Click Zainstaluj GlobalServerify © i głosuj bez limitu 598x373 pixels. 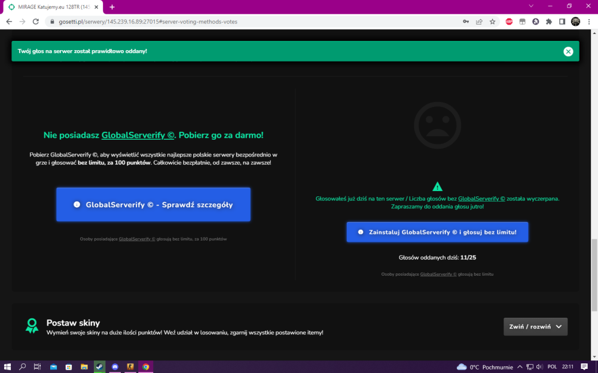coord(438,232)
